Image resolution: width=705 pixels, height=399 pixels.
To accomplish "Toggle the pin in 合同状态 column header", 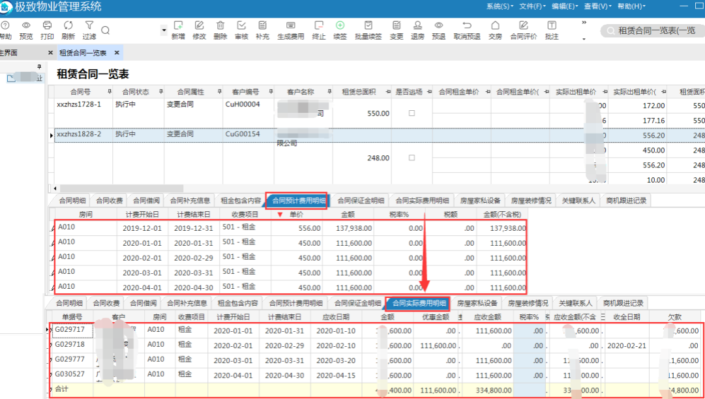I will [x=161, y=92].
